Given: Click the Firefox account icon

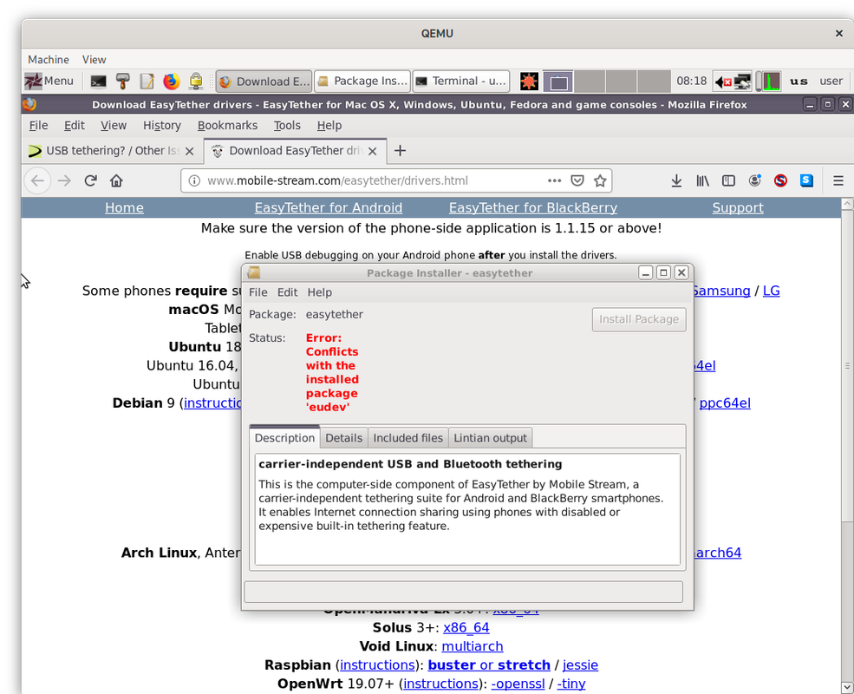Looking at the screenshot, I should click(754, 180).
